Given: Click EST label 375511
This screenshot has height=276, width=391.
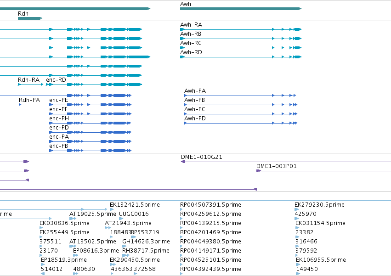Looking at the screenshot, I should (x=51, y=242).
